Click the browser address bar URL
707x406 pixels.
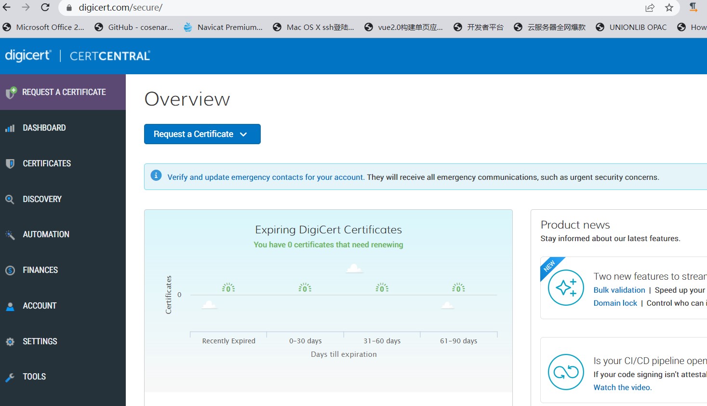pyautogui.click(x=120, y=8)
